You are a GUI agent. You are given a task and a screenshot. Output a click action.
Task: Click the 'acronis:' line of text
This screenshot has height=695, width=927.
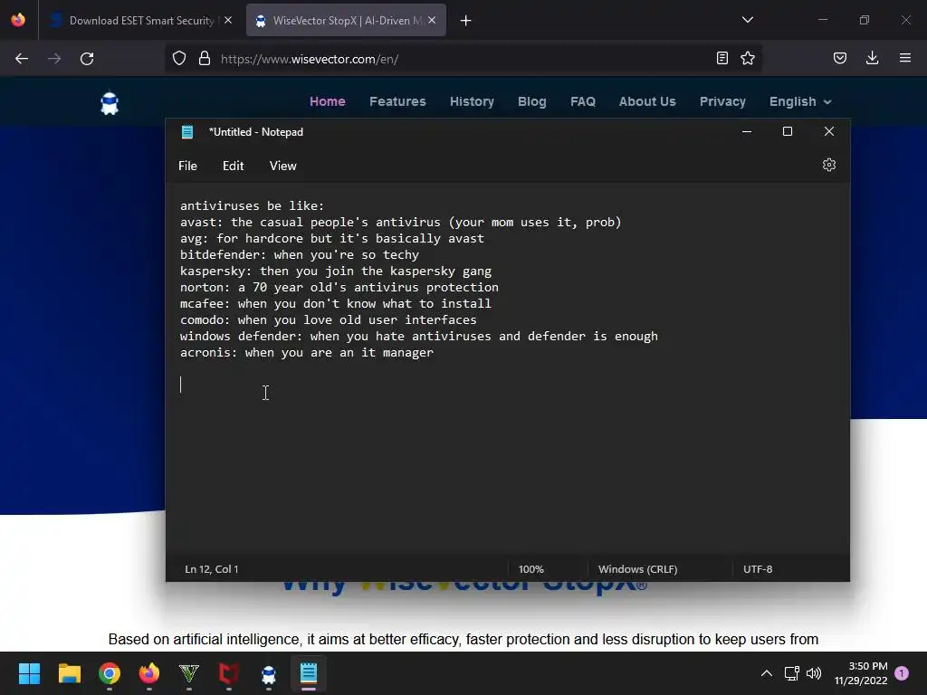tap(307, 353)
